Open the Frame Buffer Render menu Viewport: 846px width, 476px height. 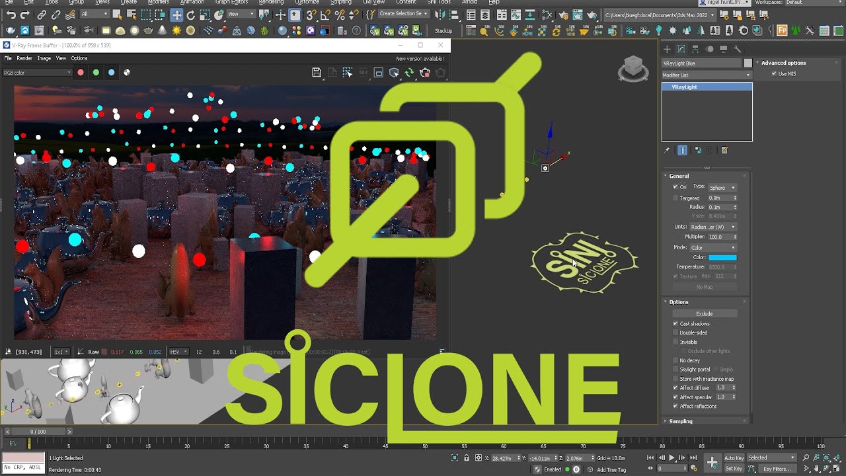point(24,58)
